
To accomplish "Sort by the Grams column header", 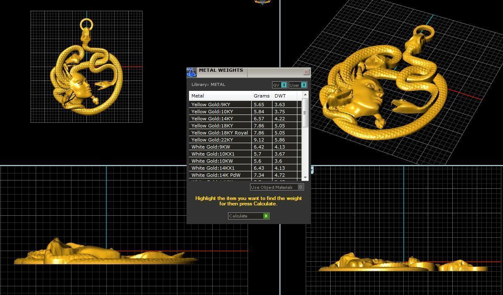I will tap(262, 96).
